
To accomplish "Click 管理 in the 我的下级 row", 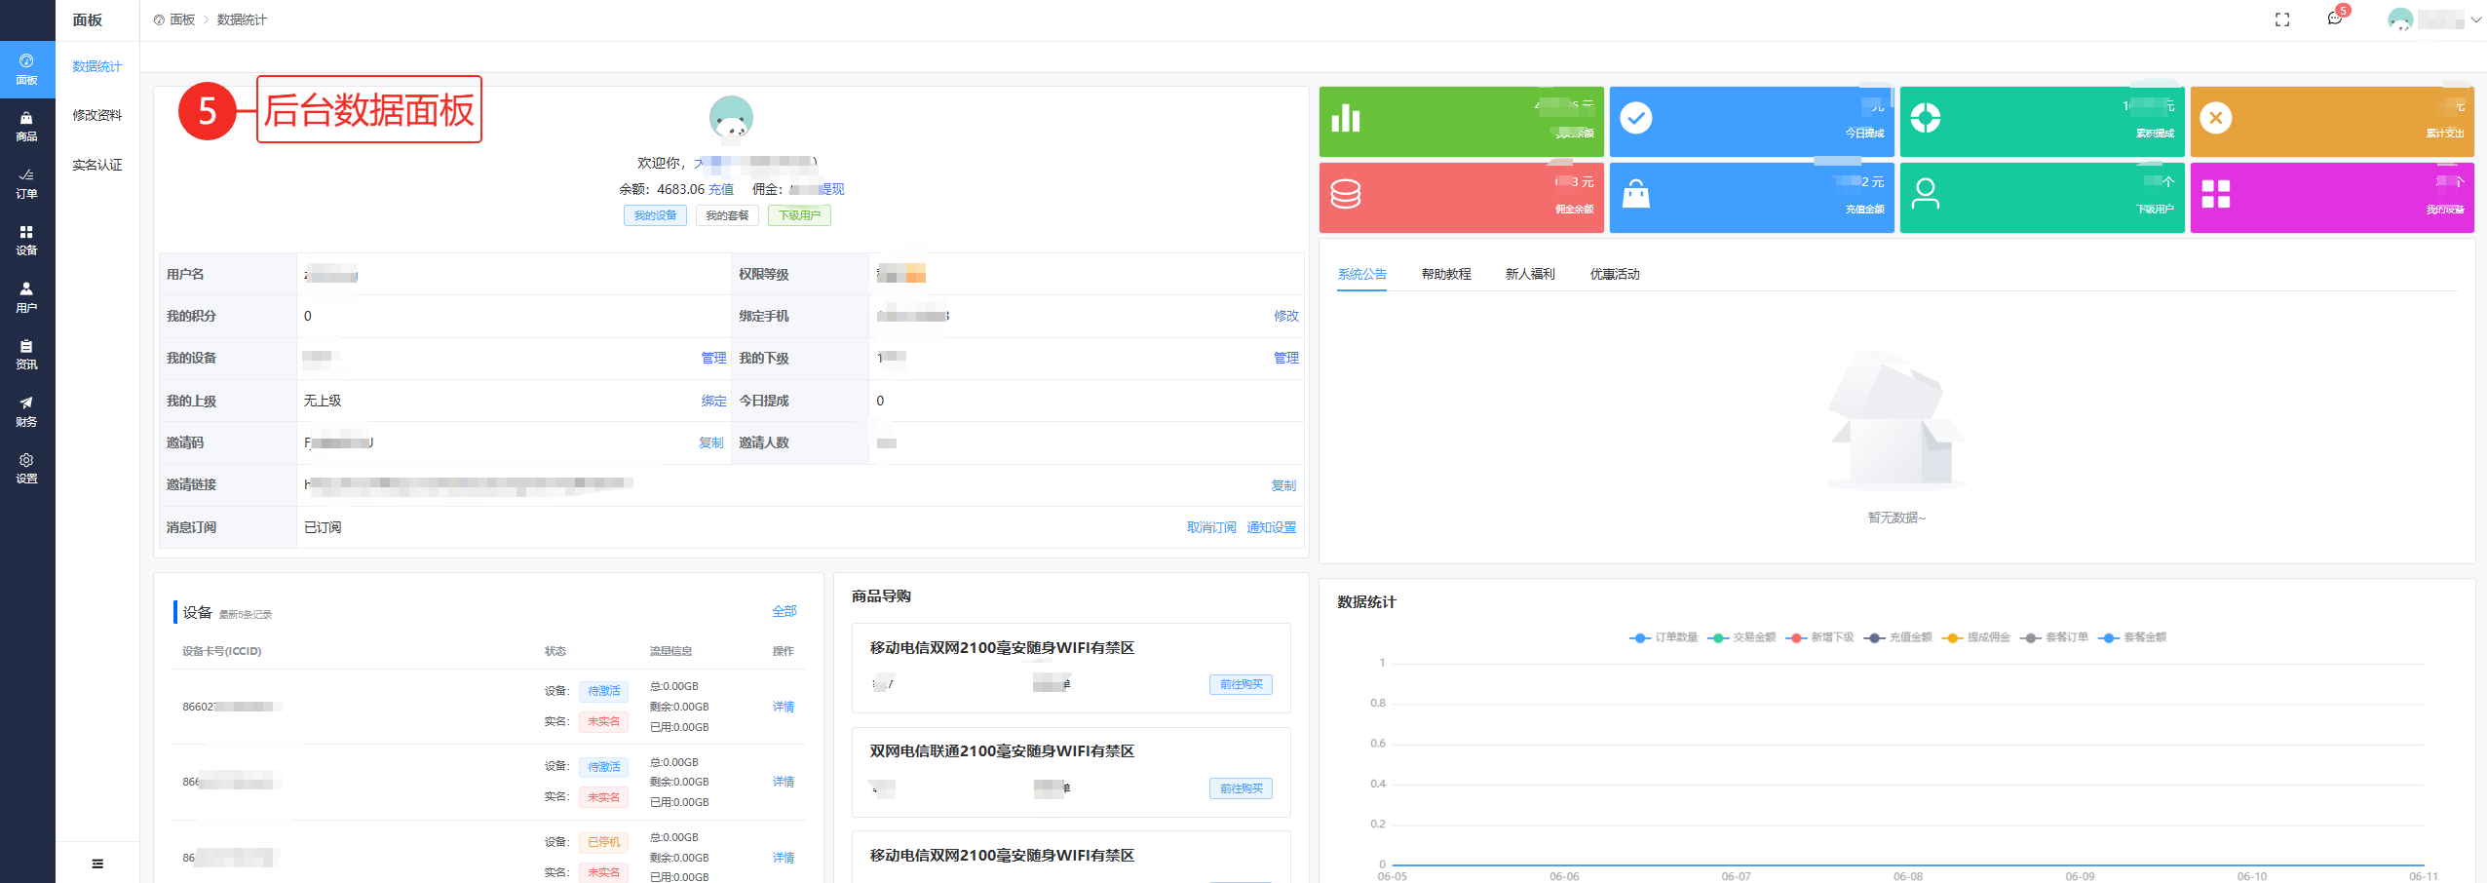I will [x=1286, y=358].
